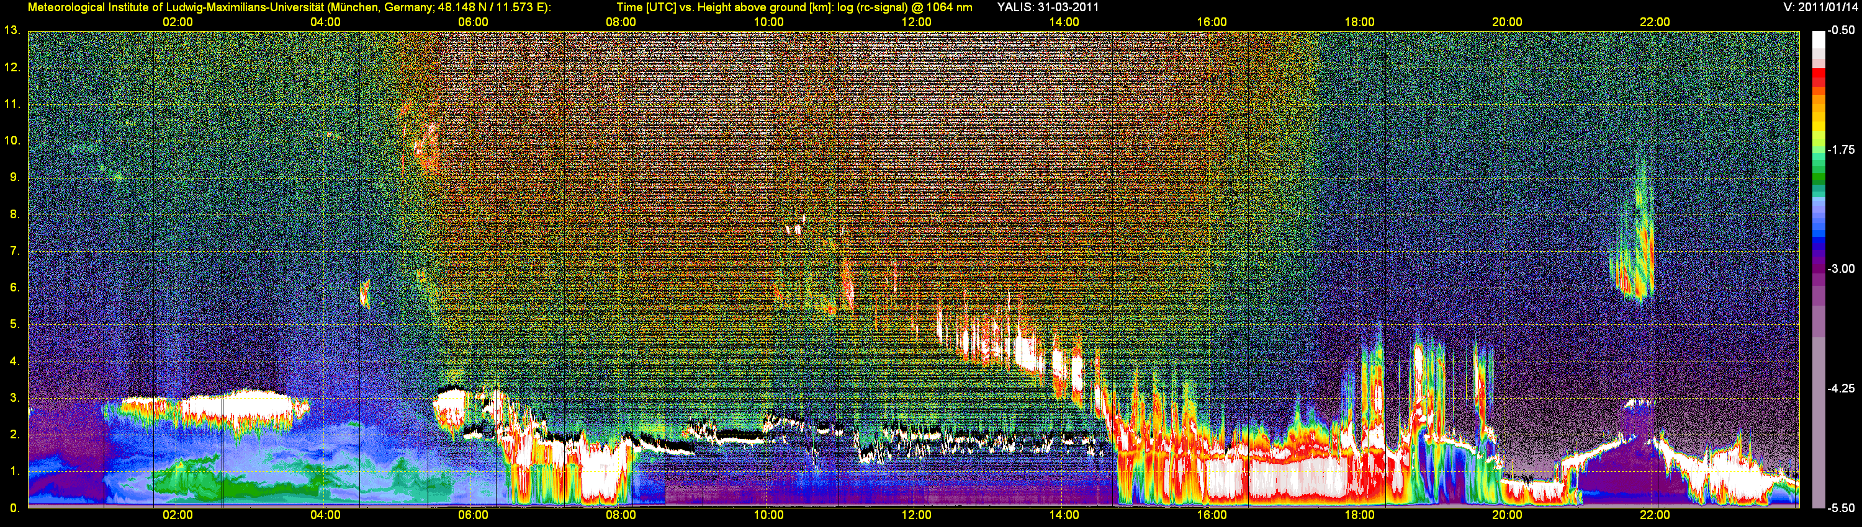This screenshot has width=1862, height=527.
Task: Click the 'log (rc-signal) @ 1064 nm' plot title
Action: [x=904, y=7]
